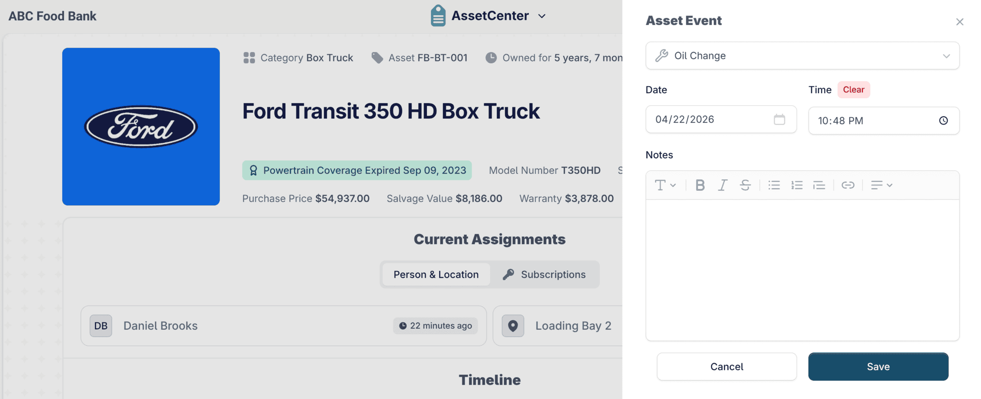The image size is (981, 399).
Task: Click the warranty ribbon badge icon
Action: pos(253,170)
